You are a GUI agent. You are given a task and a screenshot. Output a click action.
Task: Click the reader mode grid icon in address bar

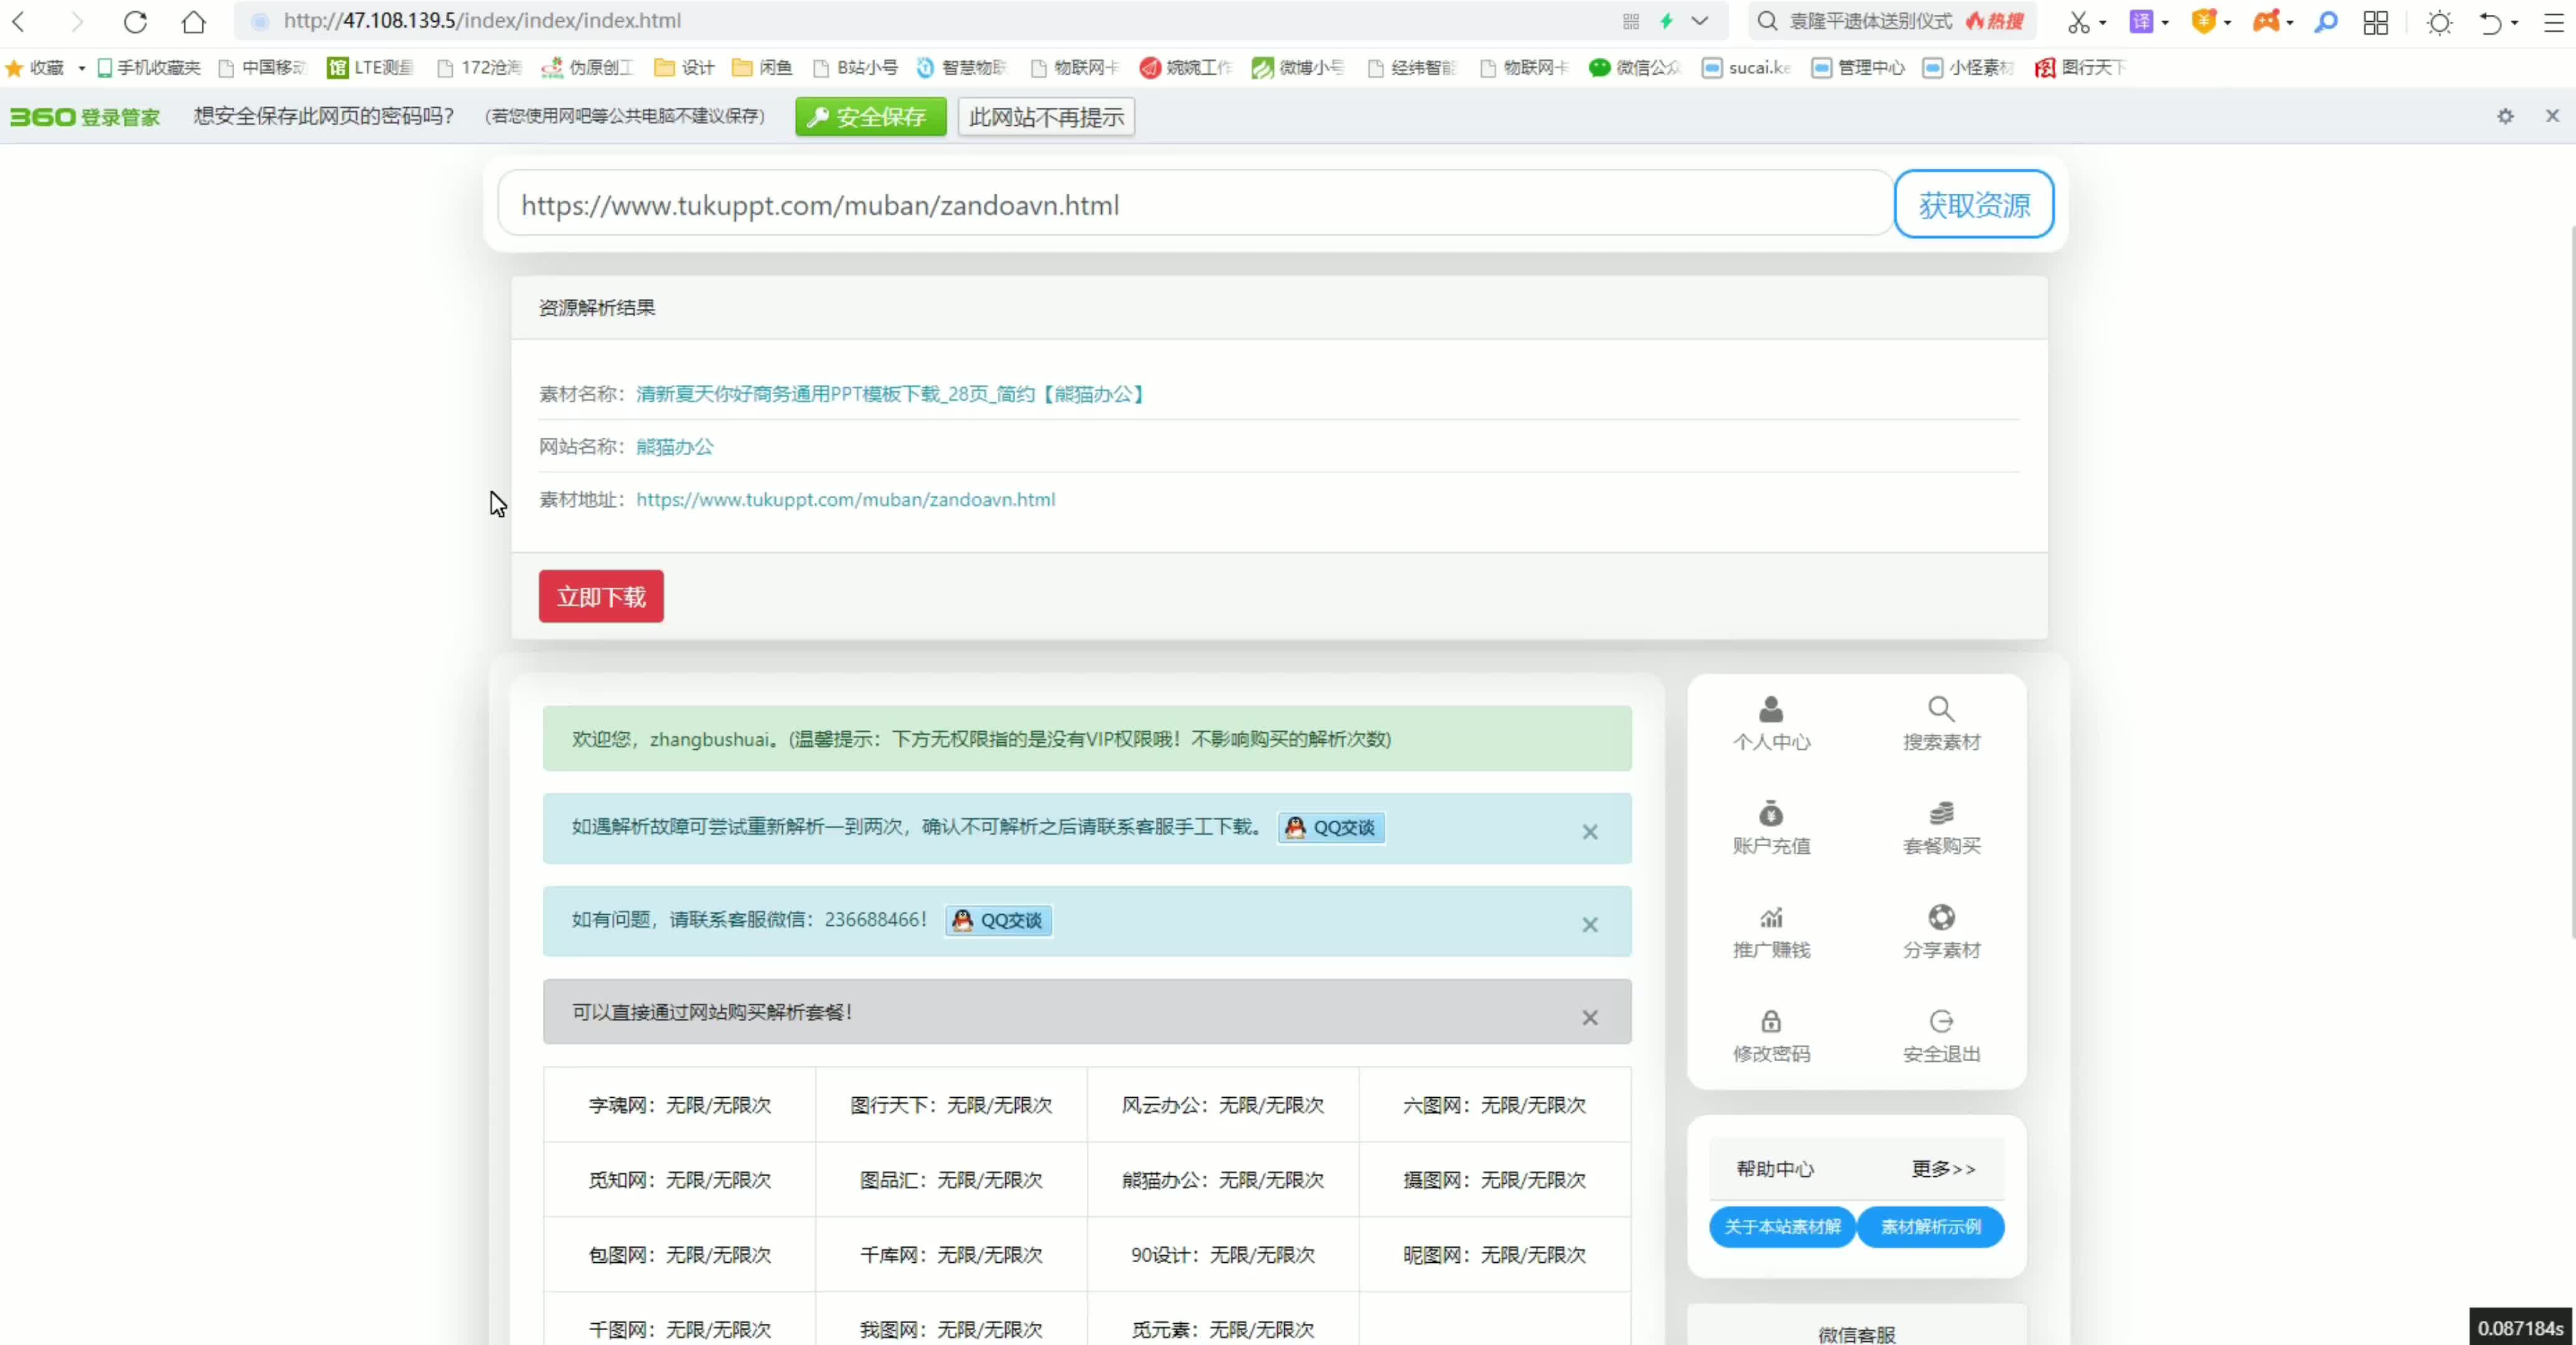[1631, 21]
